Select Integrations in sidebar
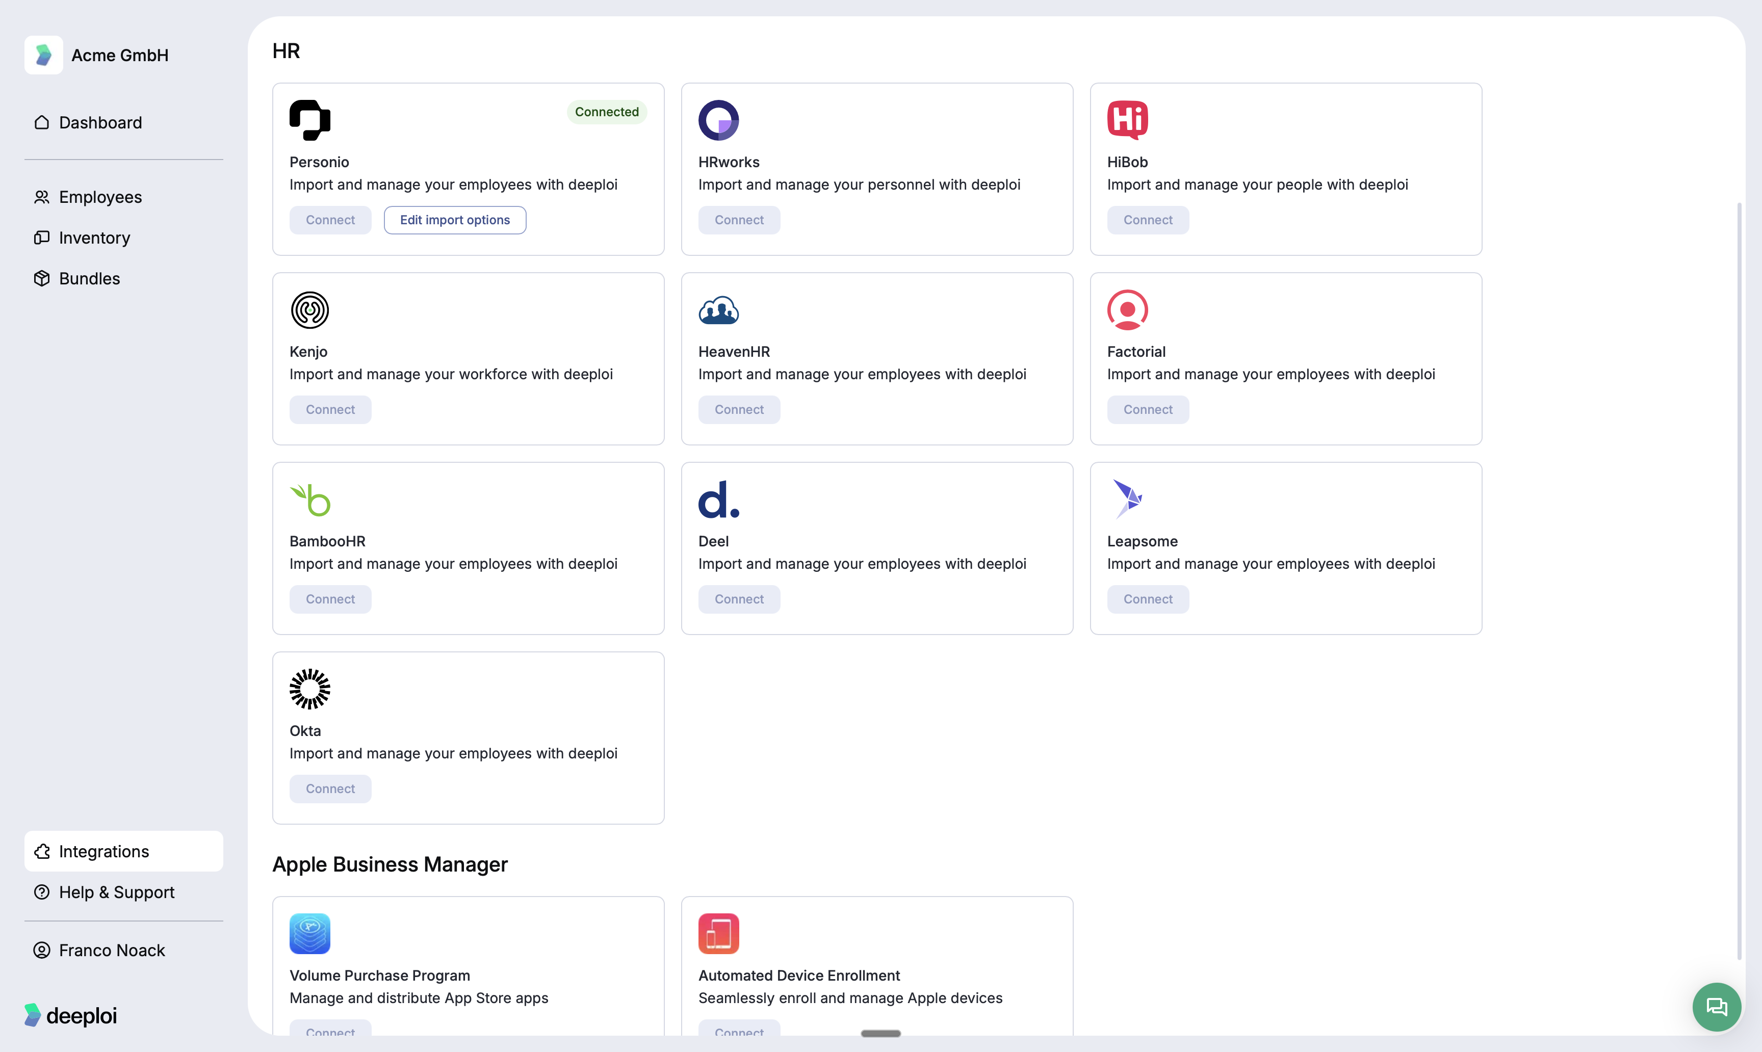The image size is (1762, 1052). (x=123, y=851)
